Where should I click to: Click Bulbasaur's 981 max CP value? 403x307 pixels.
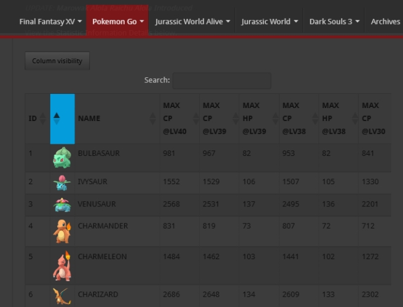(169, 153)
